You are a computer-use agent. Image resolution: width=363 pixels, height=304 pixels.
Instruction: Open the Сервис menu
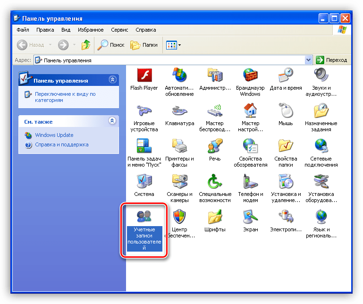tap(119, 30)
